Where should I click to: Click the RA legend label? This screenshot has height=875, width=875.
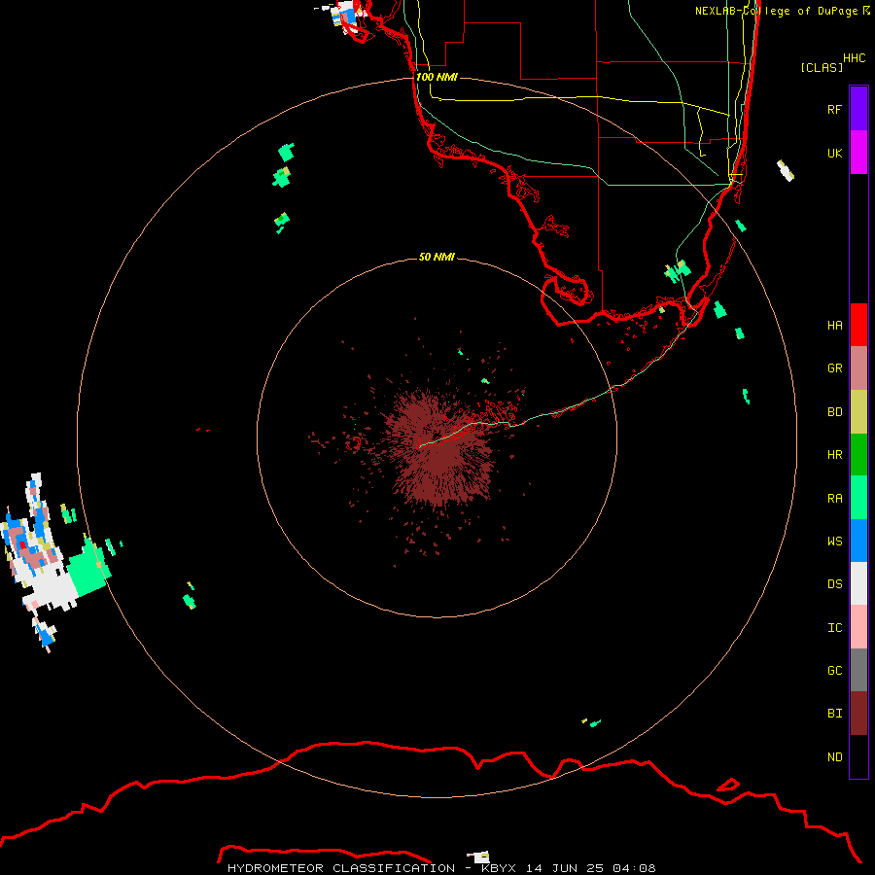(x=834, y=499)
